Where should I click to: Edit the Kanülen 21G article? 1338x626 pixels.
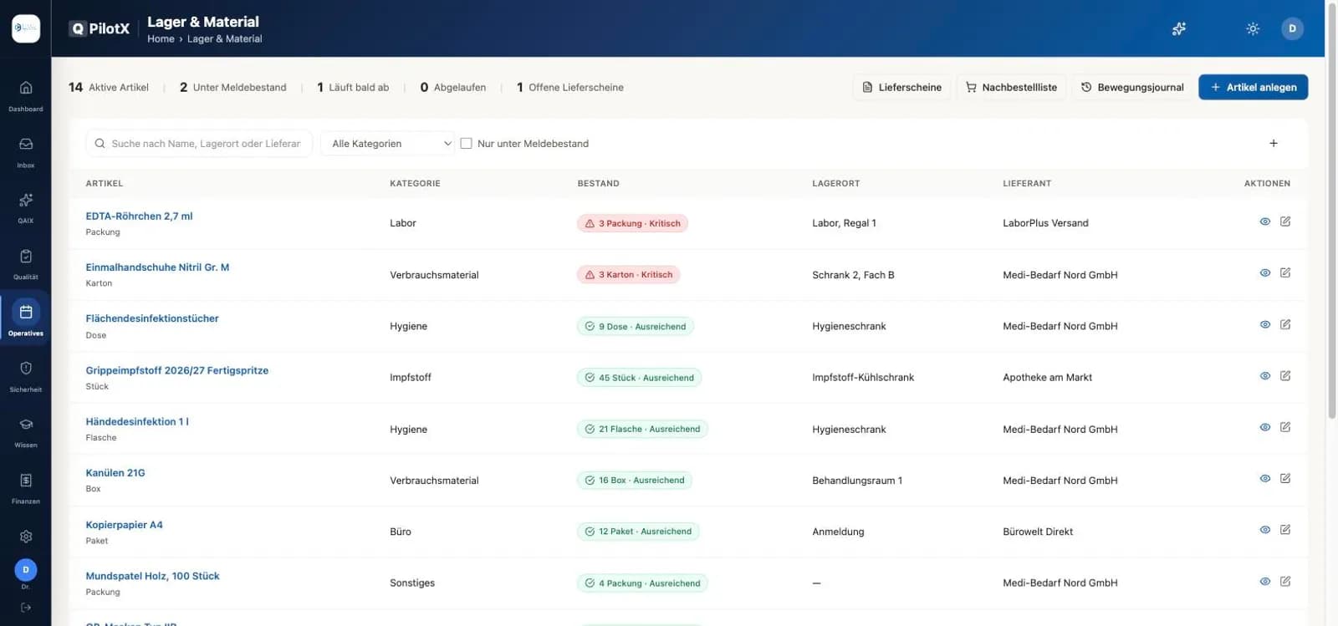click(x=1285, y=479)
